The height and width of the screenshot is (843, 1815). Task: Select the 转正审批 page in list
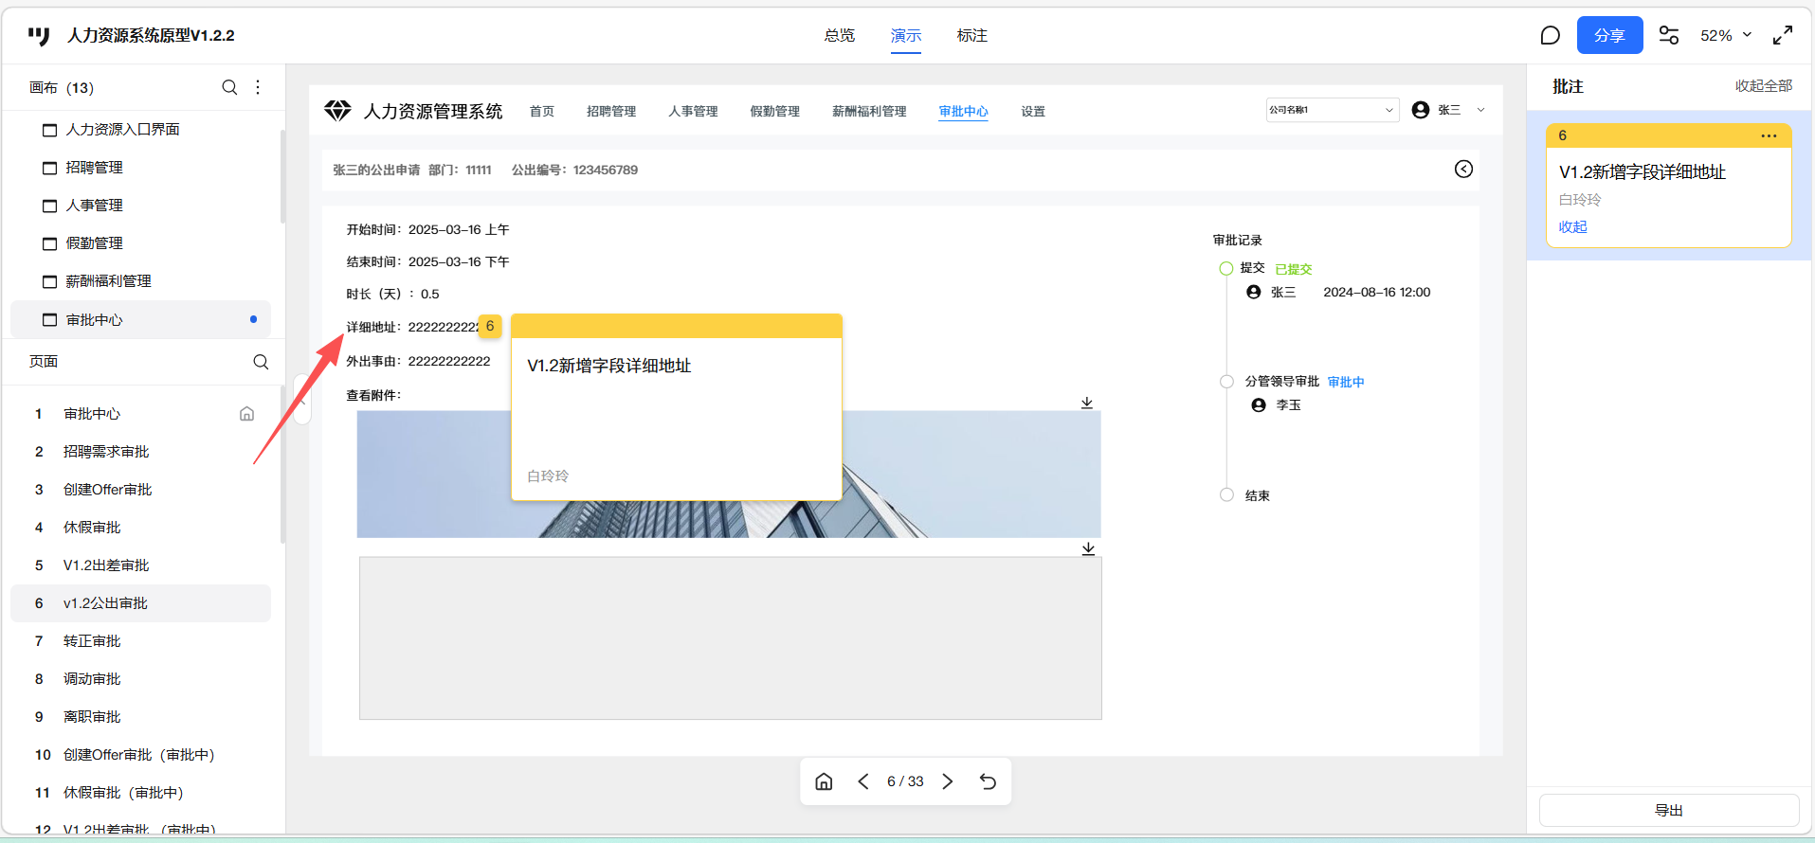(x=92, y=641)
